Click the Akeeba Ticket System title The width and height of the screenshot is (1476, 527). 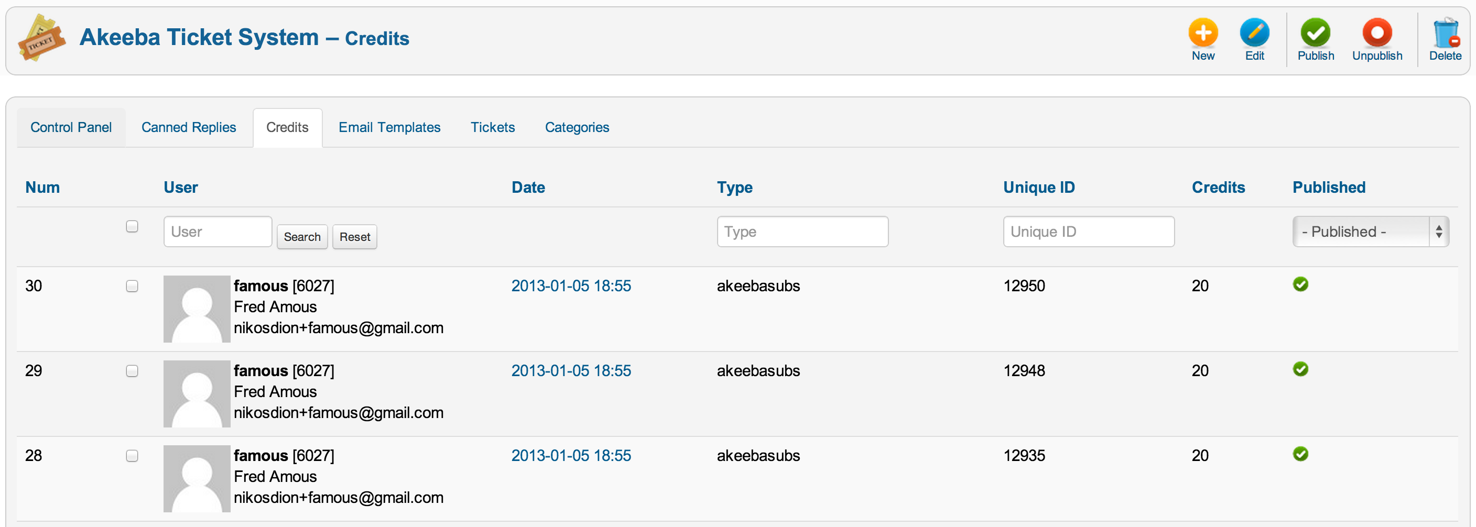tap(199, 37)
